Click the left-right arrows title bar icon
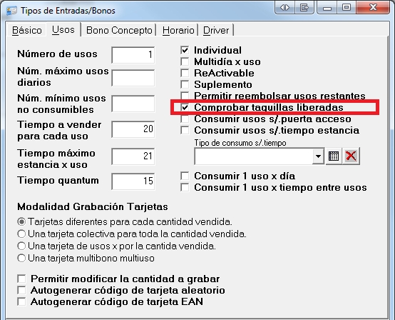 284,7
